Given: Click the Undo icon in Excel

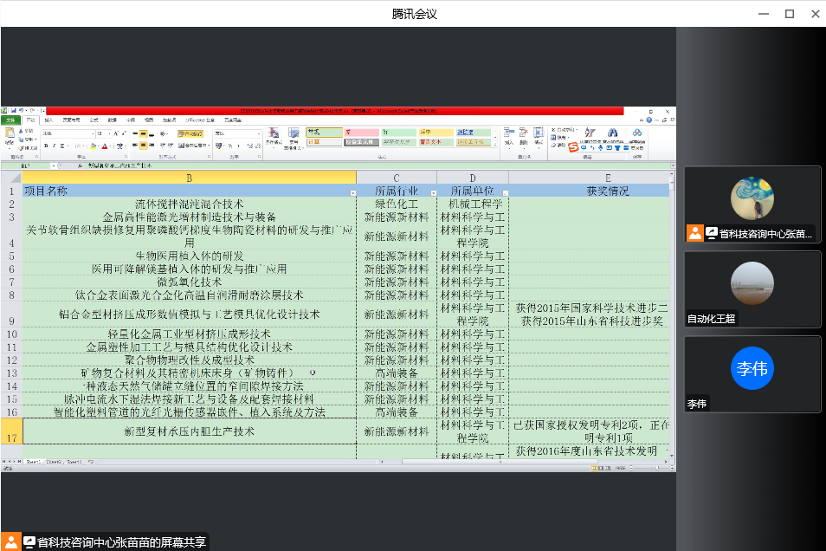Looking at the screenshot, I should pyautogui.click(x=23, y=110).
